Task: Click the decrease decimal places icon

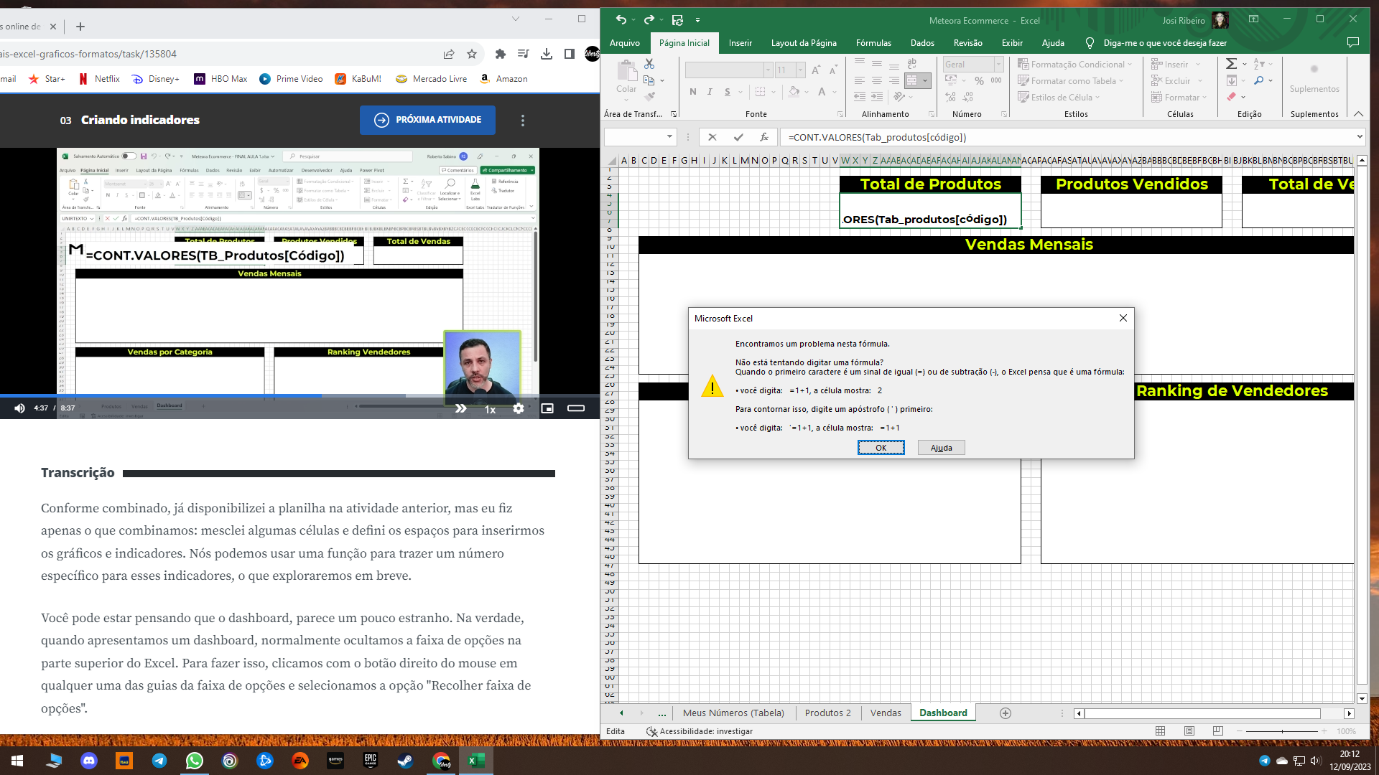Action: [968, 97]
